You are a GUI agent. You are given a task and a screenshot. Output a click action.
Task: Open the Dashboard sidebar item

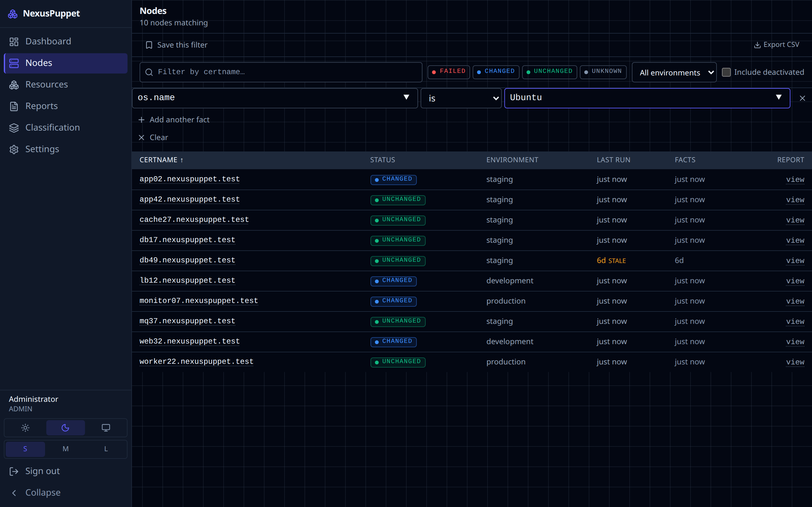point(65,41)
